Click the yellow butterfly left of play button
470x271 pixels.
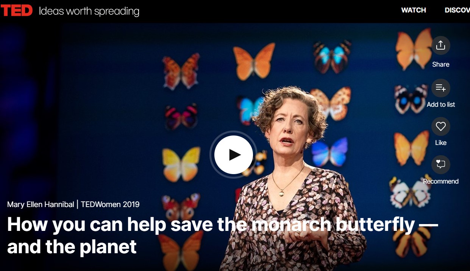181,164
